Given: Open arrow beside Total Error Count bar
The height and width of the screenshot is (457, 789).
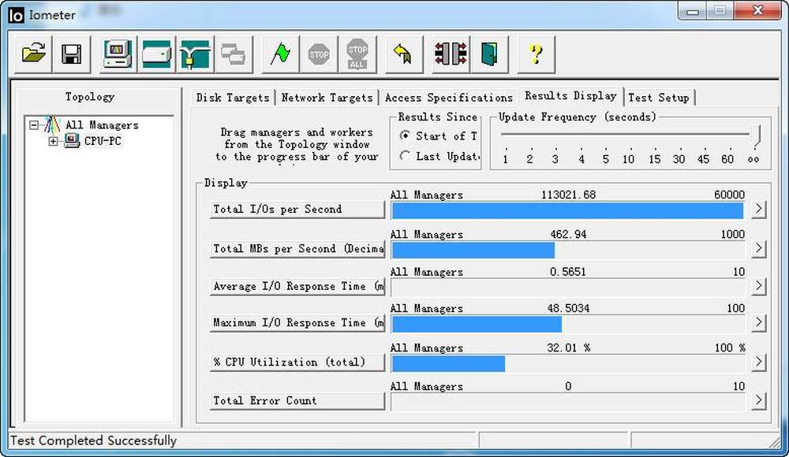Looking at the screenshot, I should point(759,401).
